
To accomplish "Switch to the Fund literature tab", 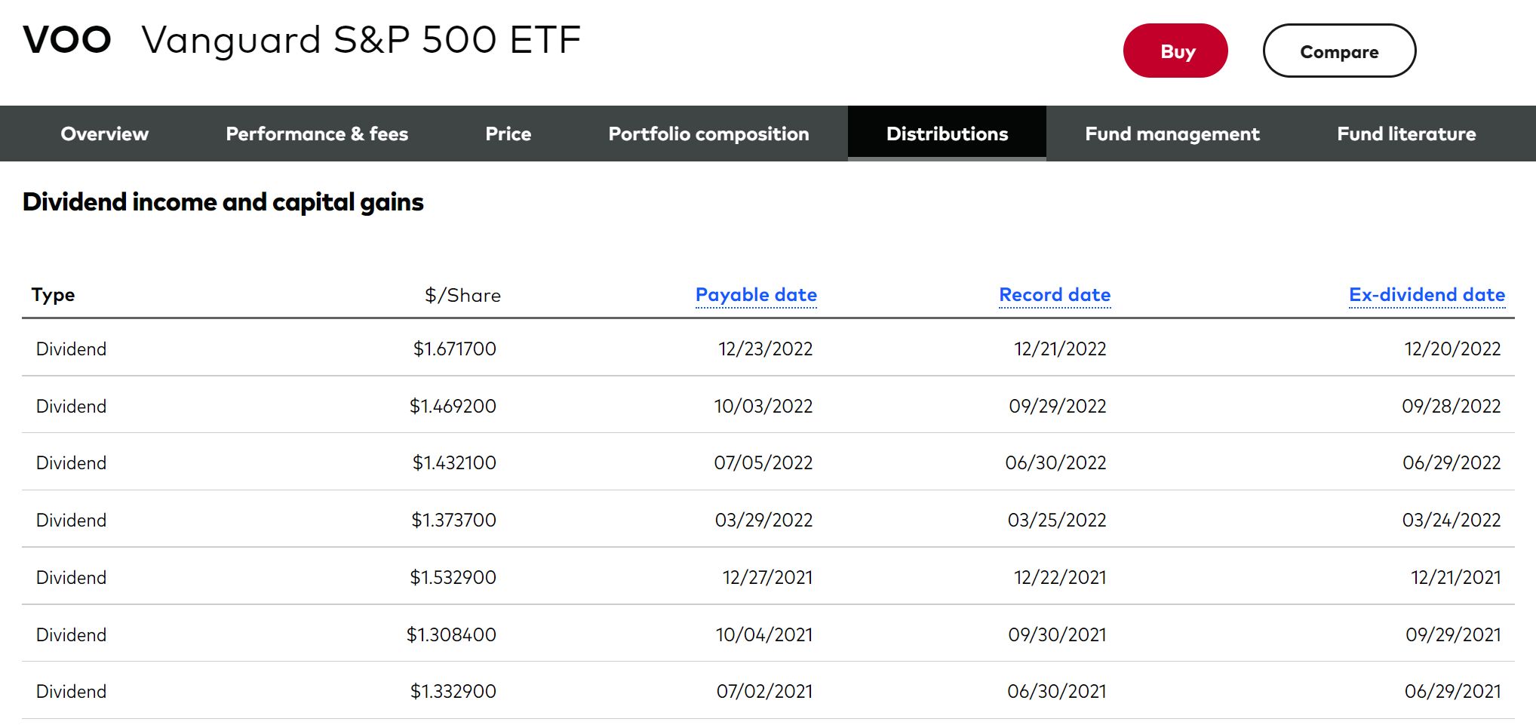I will pyautogui.click(x=1406, y=134).
